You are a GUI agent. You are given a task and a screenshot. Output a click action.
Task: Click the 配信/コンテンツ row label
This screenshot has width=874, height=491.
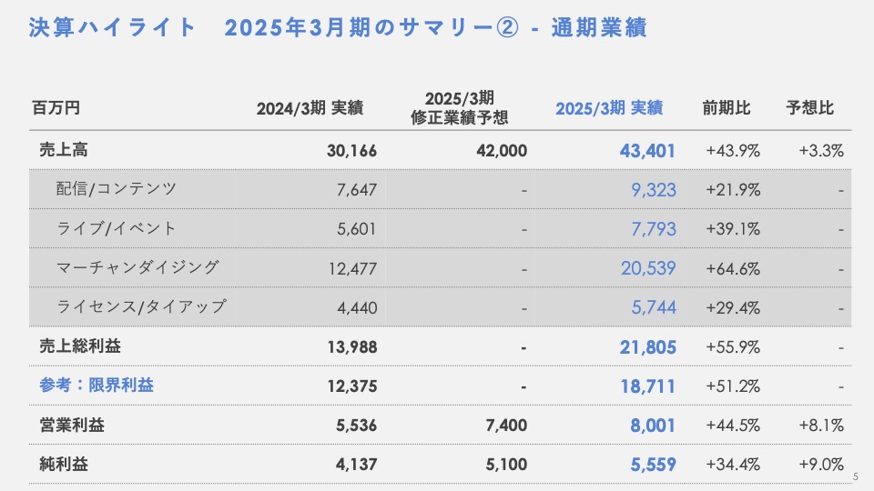[116, 189]
